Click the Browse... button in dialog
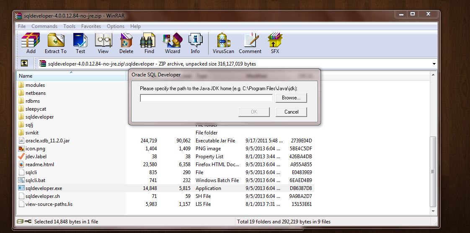Screen dimensions: 470x233 291,98
